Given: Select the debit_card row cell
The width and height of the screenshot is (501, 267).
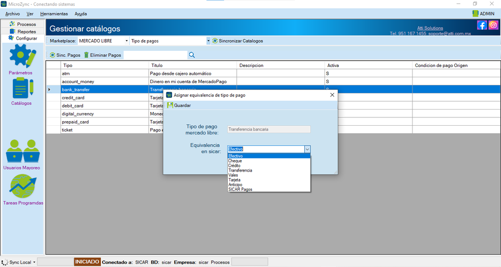Looking at the screenshot, I should point(105,106).
